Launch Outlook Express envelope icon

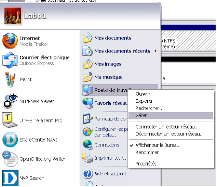click(x=10, y=60)
